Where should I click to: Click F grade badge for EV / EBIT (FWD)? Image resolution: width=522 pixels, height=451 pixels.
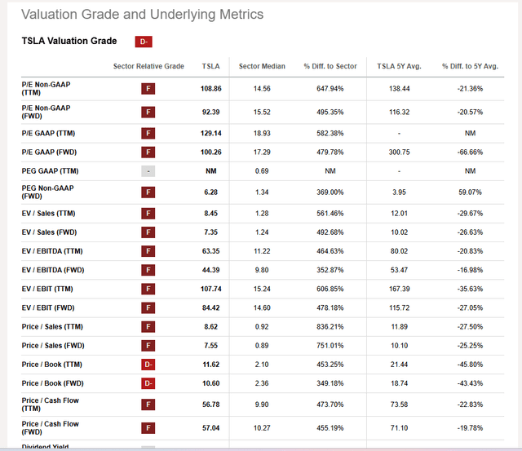tap(148, 308)
